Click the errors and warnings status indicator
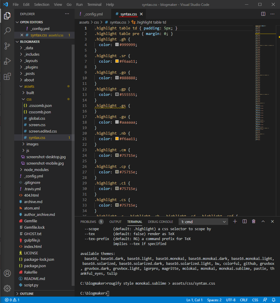This screenshot has width=280, height=303. [12, 300]
